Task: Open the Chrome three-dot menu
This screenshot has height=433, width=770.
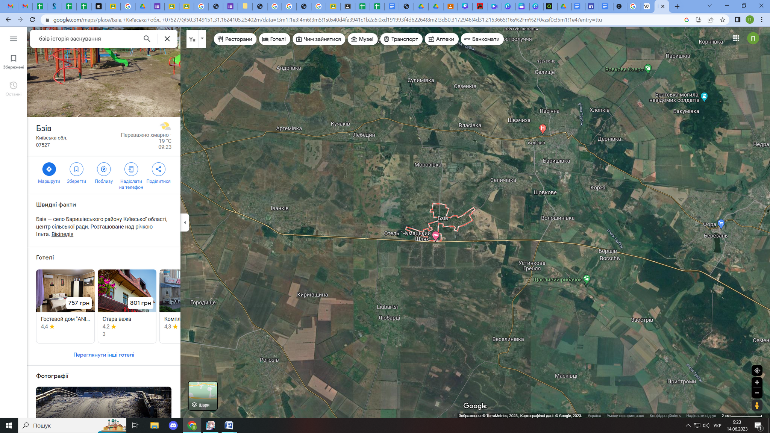Action: pyautogui.click(x=762, y=20)
